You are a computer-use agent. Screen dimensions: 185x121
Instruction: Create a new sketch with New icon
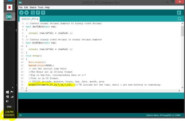(x=33, y=13)
